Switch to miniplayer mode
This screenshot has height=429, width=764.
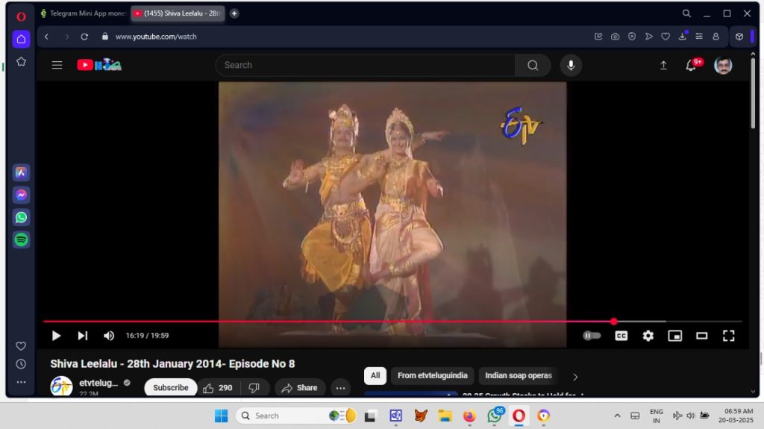point(674,336)
